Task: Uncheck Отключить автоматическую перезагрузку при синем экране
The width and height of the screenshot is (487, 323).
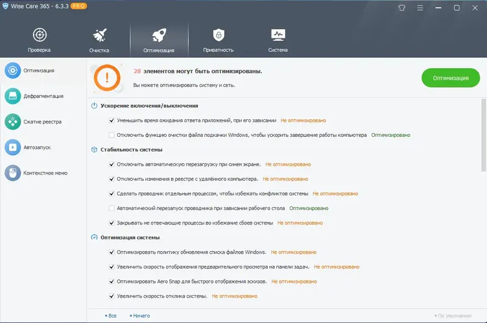Action: [111, 164]
